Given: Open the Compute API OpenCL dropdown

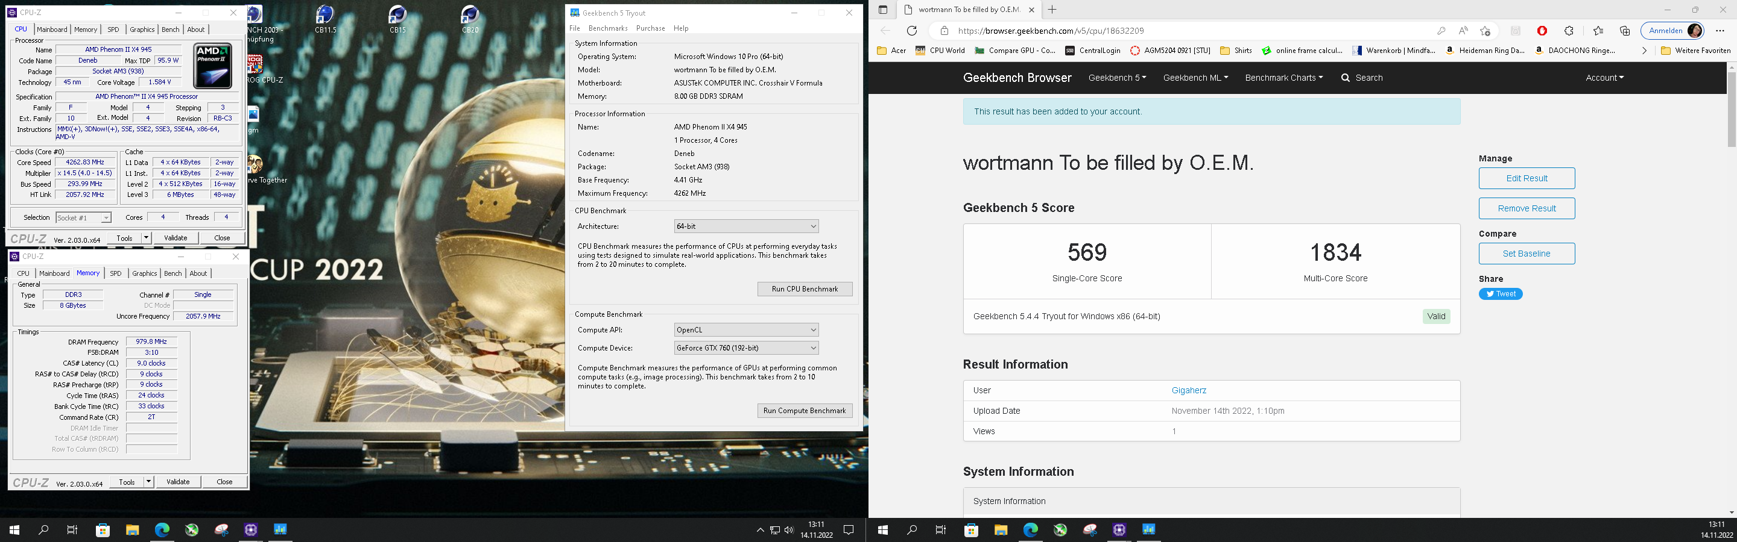Looking at the screenshot, I should point(747,330).
